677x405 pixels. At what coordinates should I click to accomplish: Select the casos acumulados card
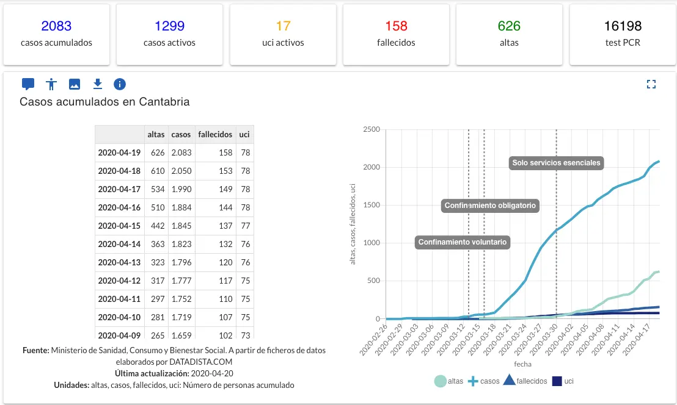point(56,34)
